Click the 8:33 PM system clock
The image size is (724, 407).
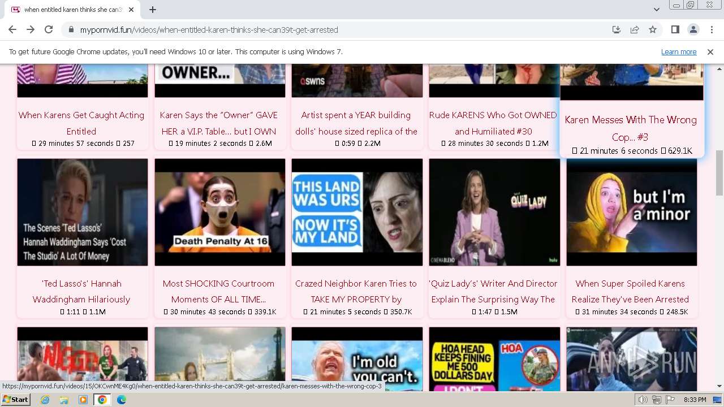[695, 400]
